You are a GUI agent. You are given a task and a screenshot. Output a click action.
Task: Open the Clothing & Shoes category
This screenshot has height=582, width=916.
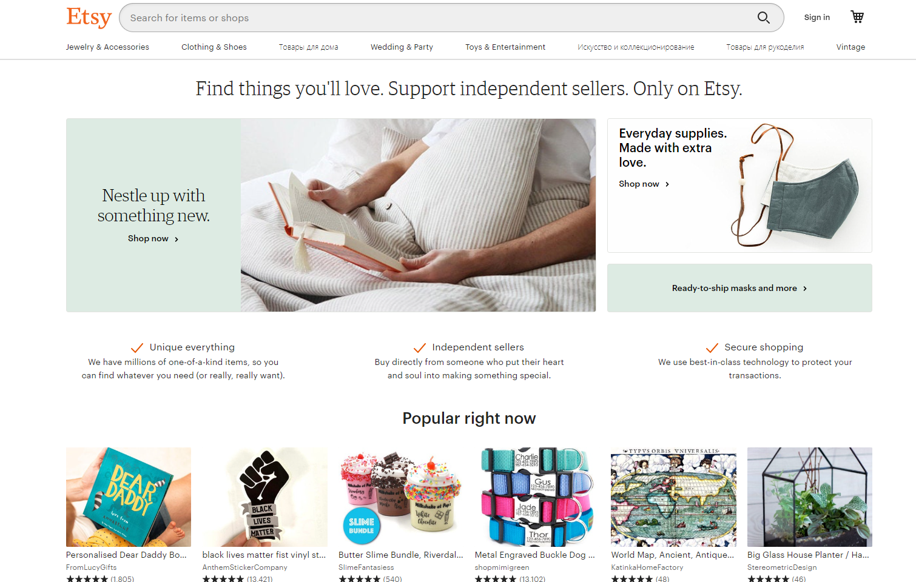click(x=214, y=47)
